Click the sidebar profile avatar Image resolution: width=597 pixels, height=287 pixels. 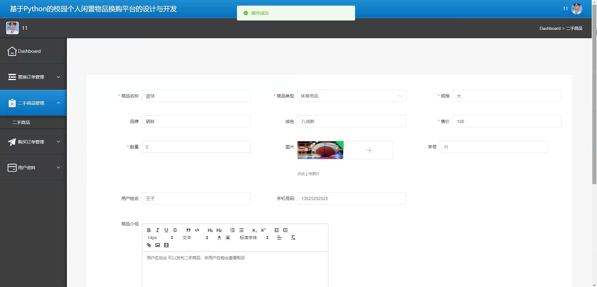[12, 28]
